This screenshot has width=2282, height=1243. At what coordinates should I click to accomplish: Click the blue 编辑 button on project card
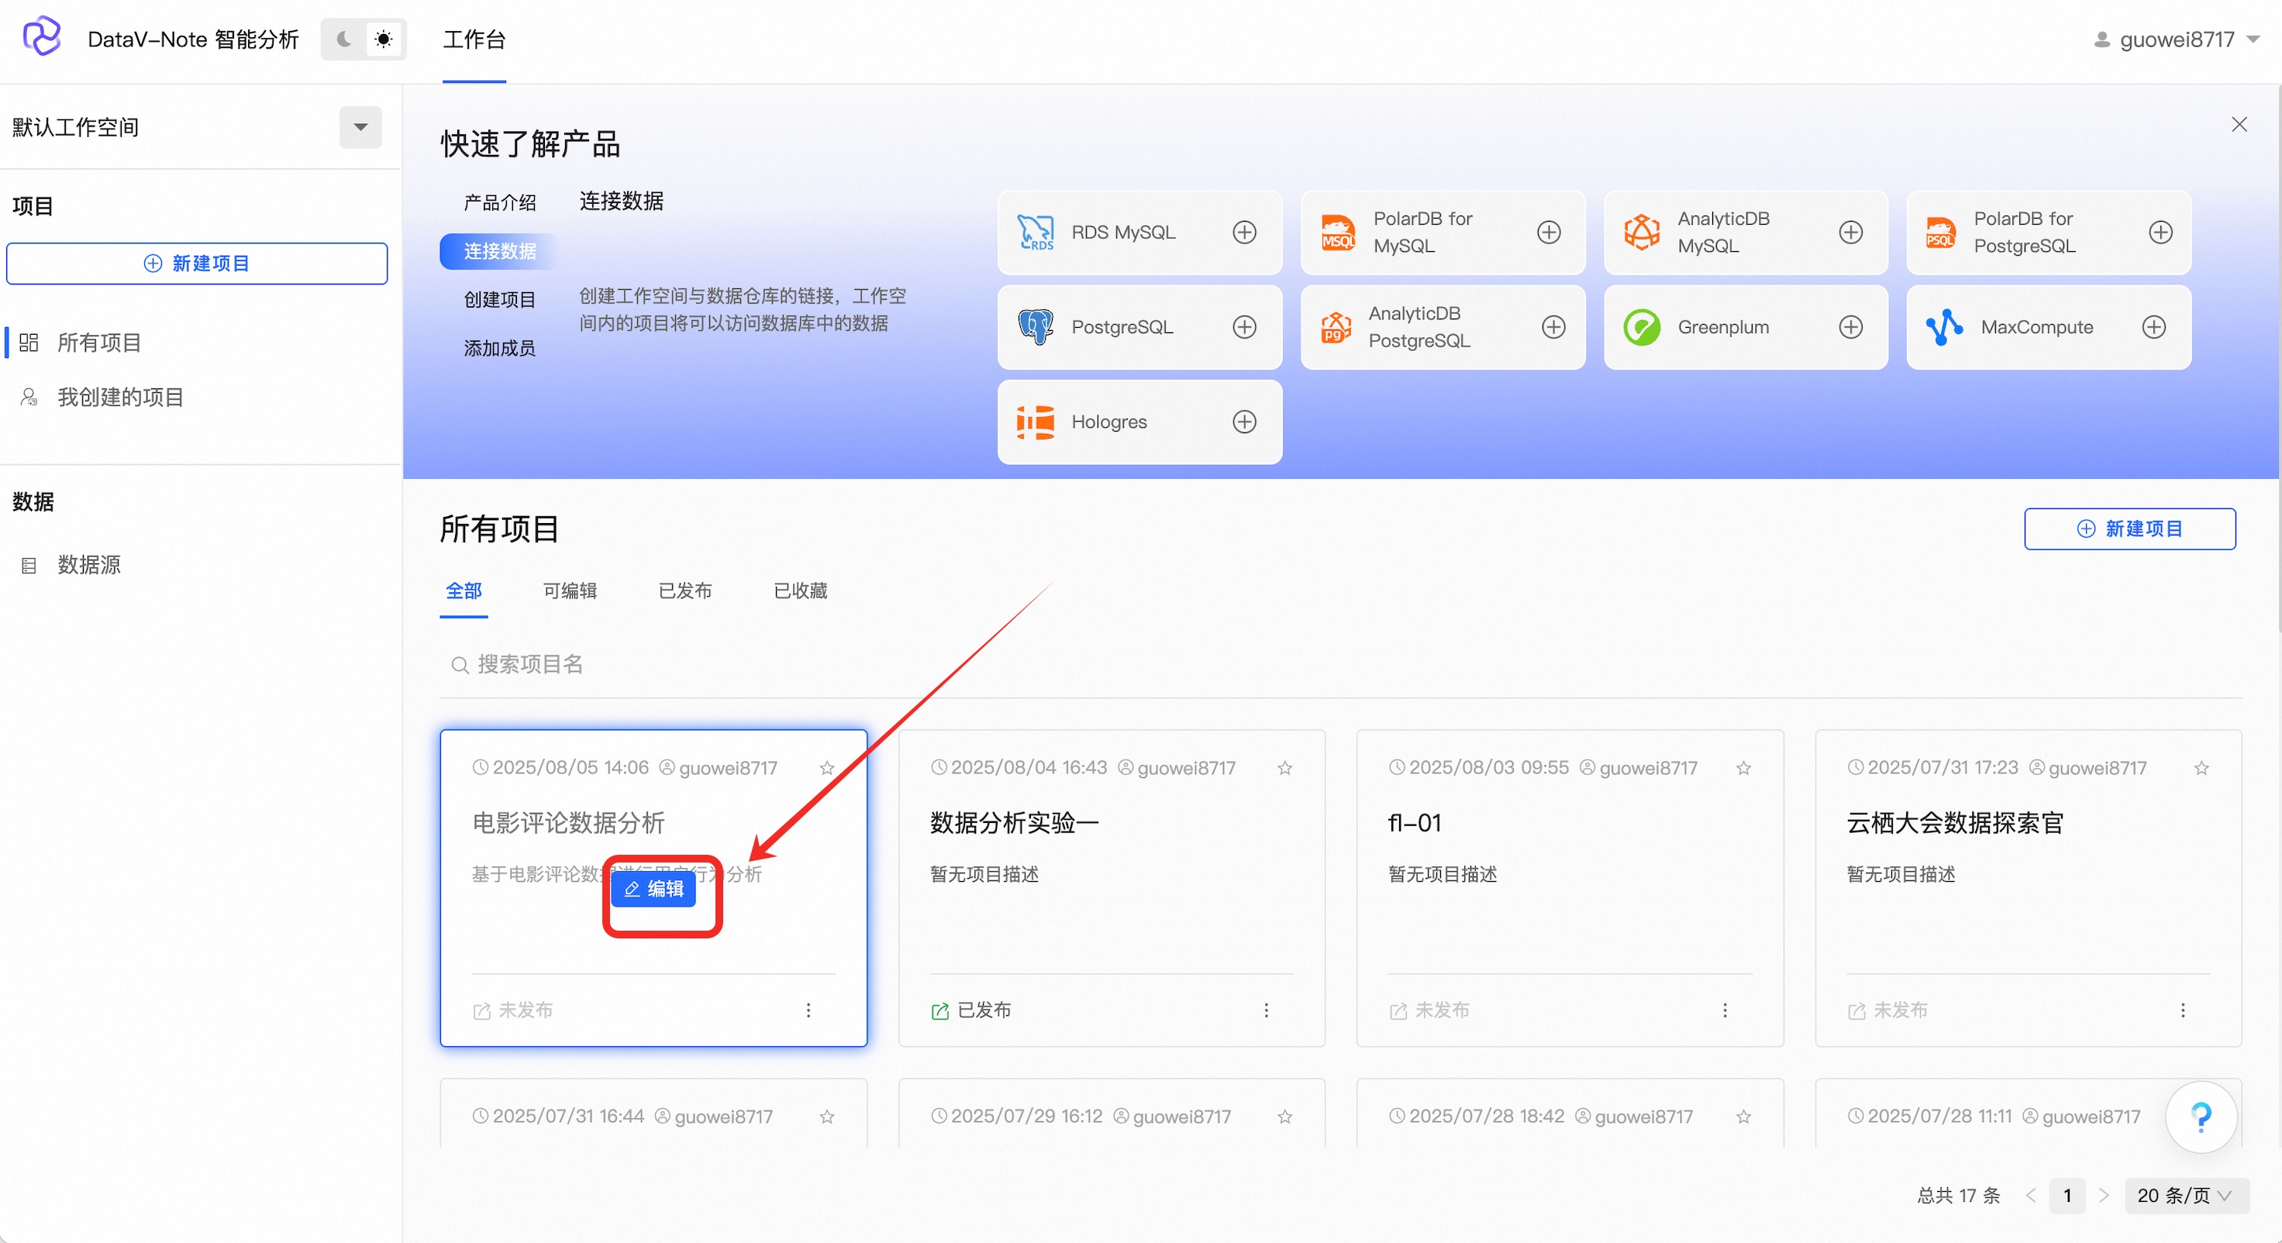(653, 889)
